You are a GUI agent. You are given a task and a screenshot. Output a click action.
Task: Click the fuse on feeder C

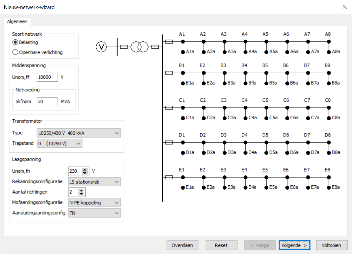click(x=169, y=108)
